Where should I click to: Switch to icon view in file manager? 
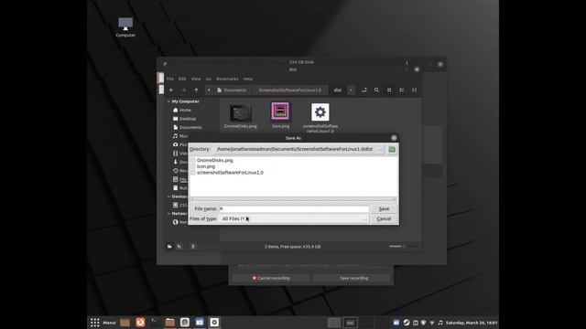[389, 90]
